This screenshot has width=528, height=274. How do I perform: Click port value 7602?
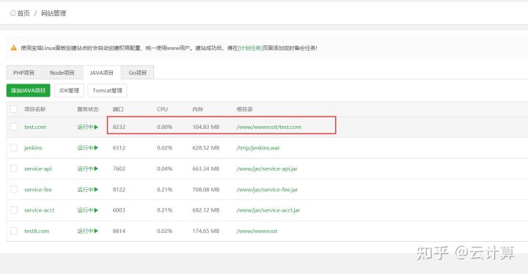119,169
